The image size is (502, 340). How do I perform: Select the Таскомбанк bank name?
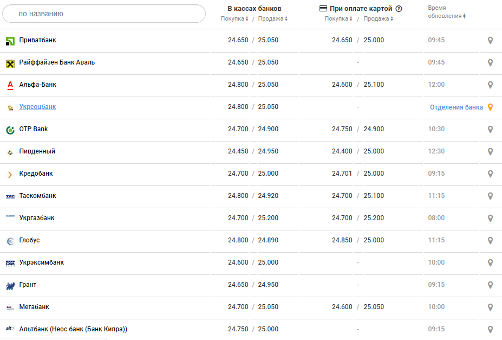[37, 196]
